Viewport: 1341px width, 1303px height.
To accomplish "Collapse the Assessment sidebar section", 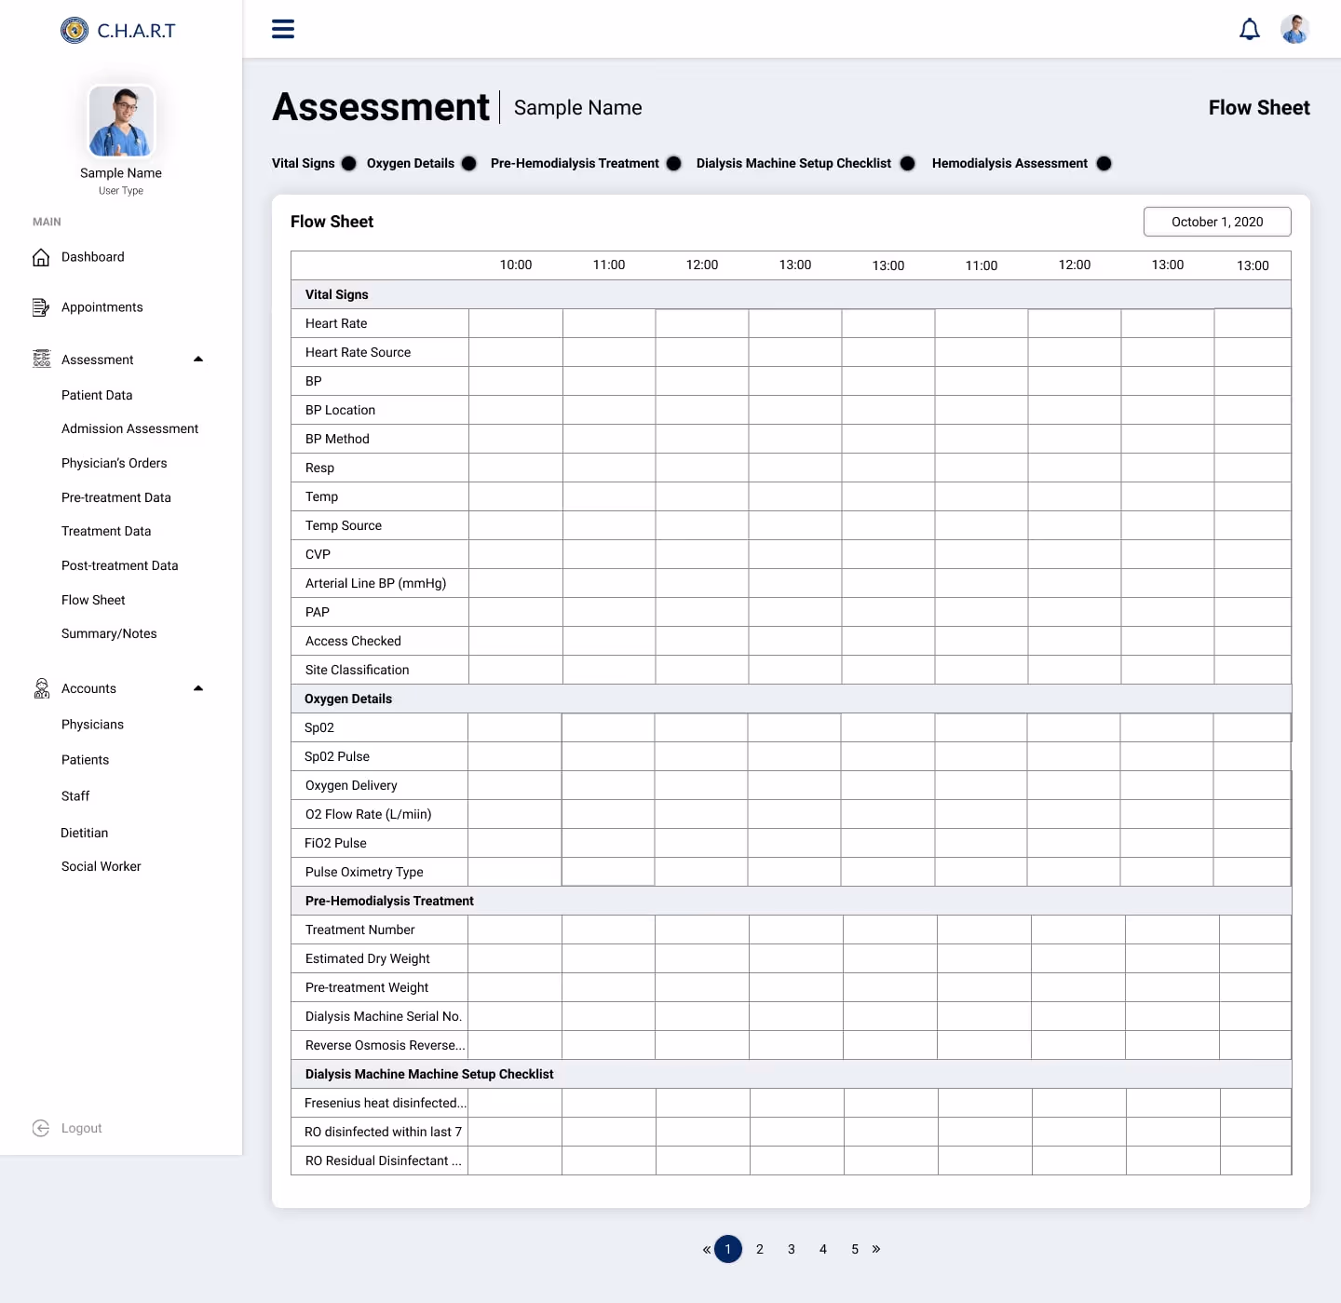I will click(198, 360).
